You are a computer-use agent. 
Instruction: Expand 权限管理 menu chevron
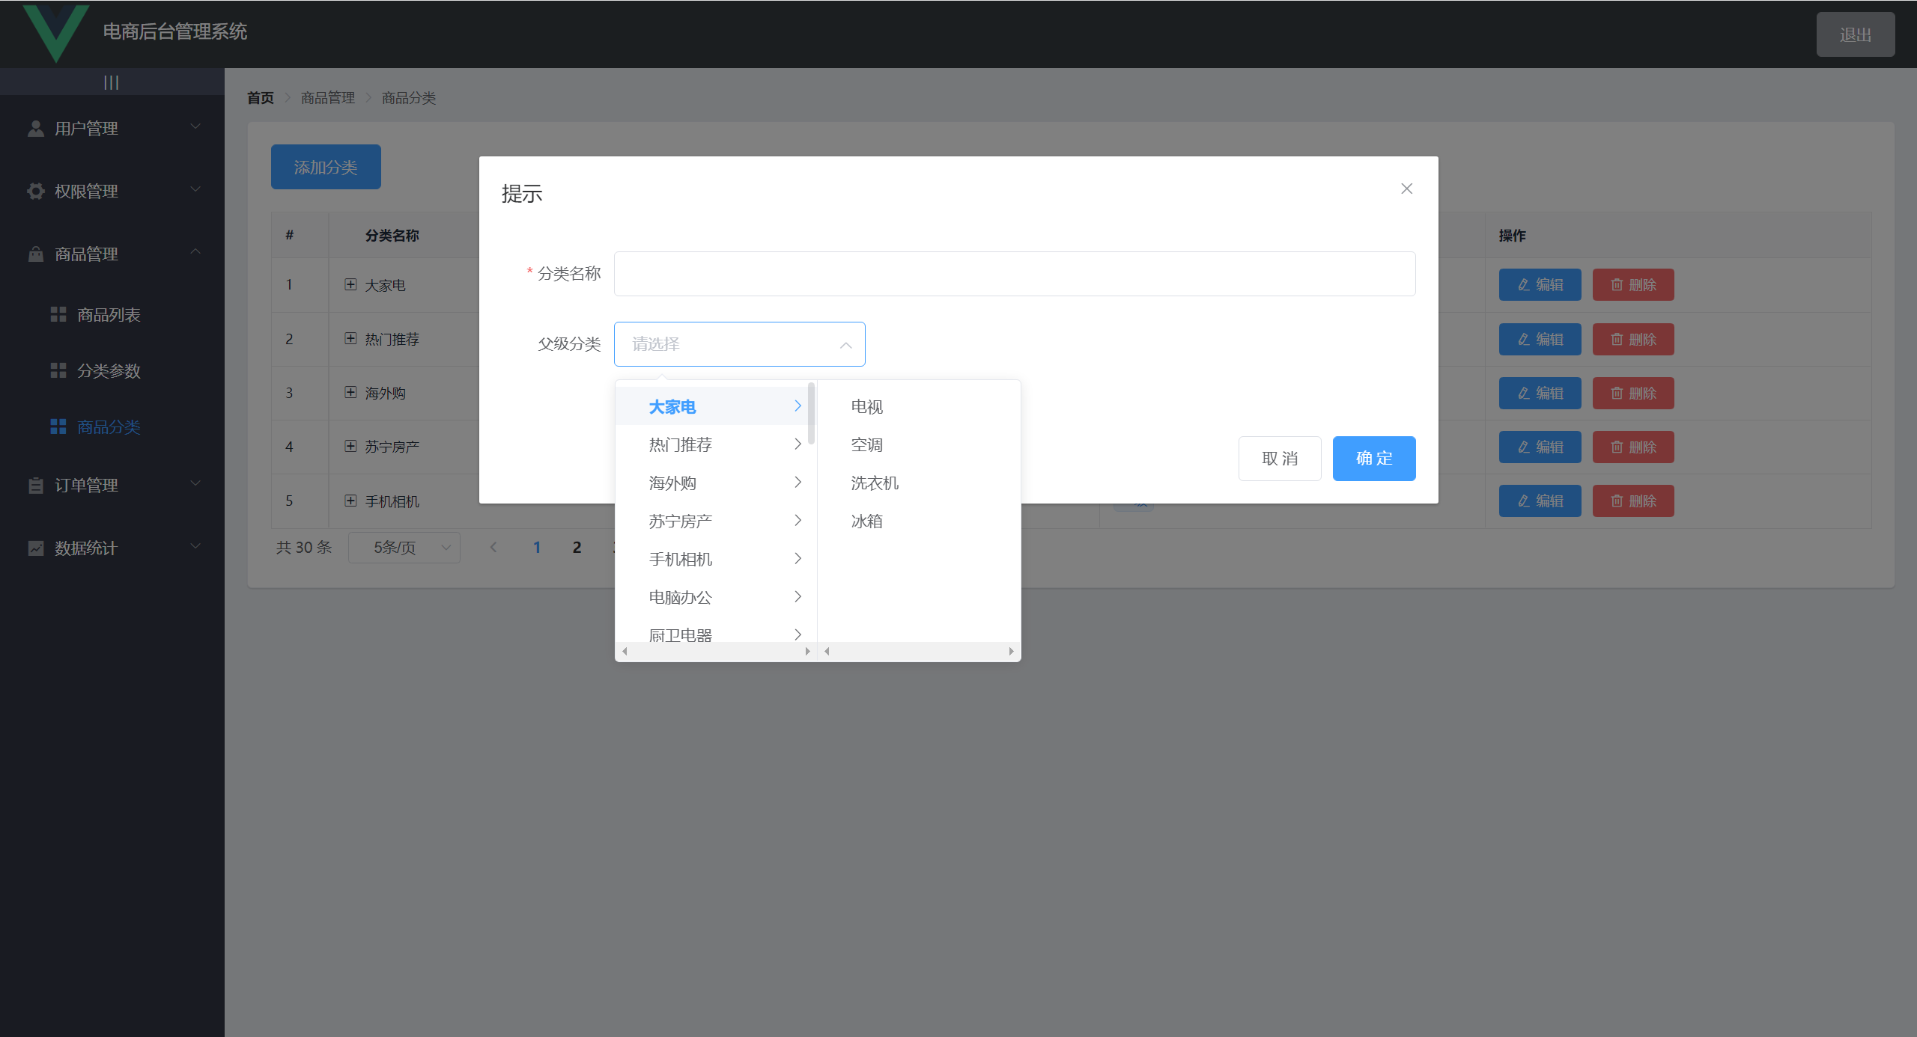pos(195,189)
